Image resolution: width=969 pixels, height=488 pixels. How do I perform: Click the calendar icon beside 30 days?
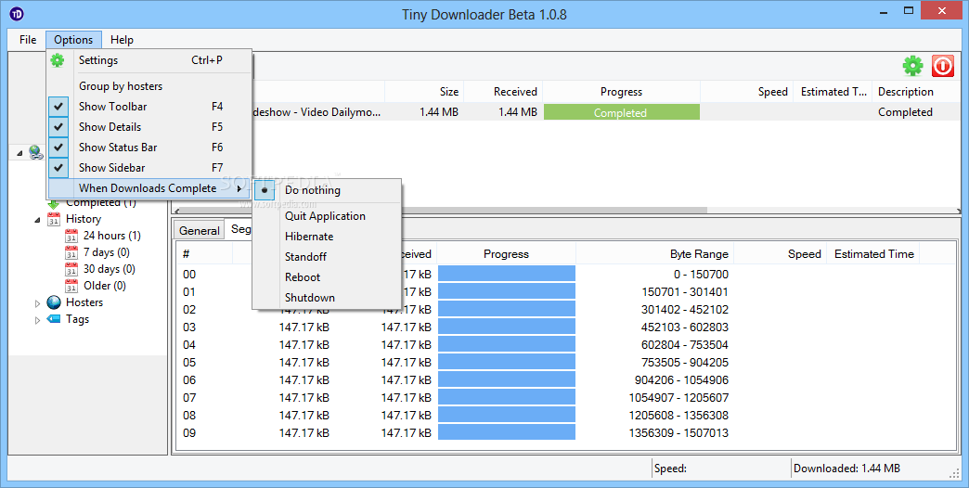pyautogui.click(x=71, y=269)
